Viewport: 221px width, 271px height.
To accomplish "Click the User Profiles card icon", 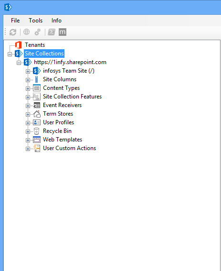I will (x=37, y=122).
